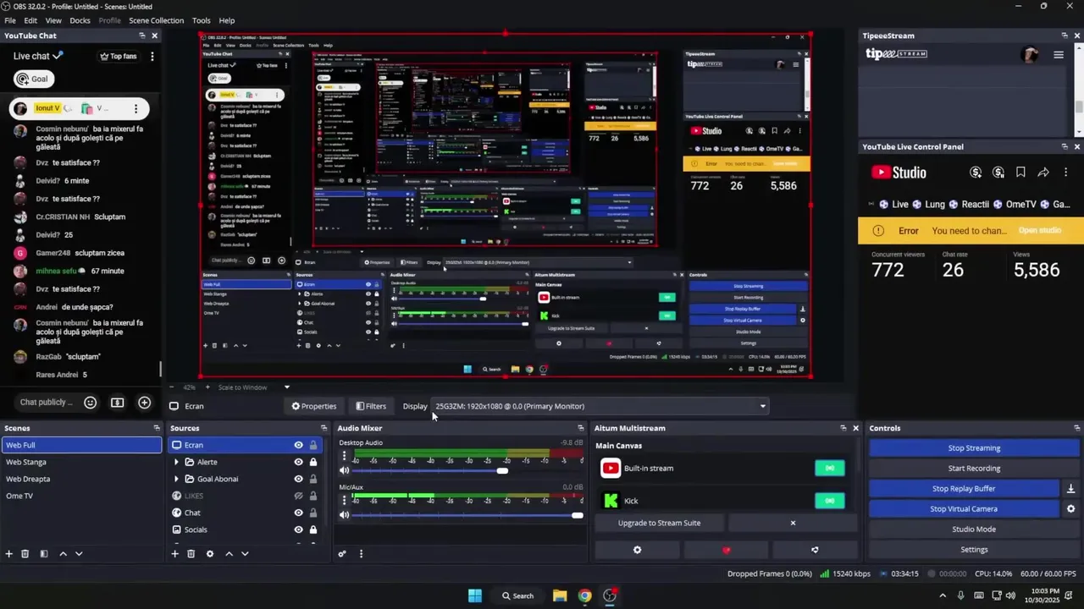Click Stop Streaming button
This screenshot has width=1084, height=609.
pos(974,448)
